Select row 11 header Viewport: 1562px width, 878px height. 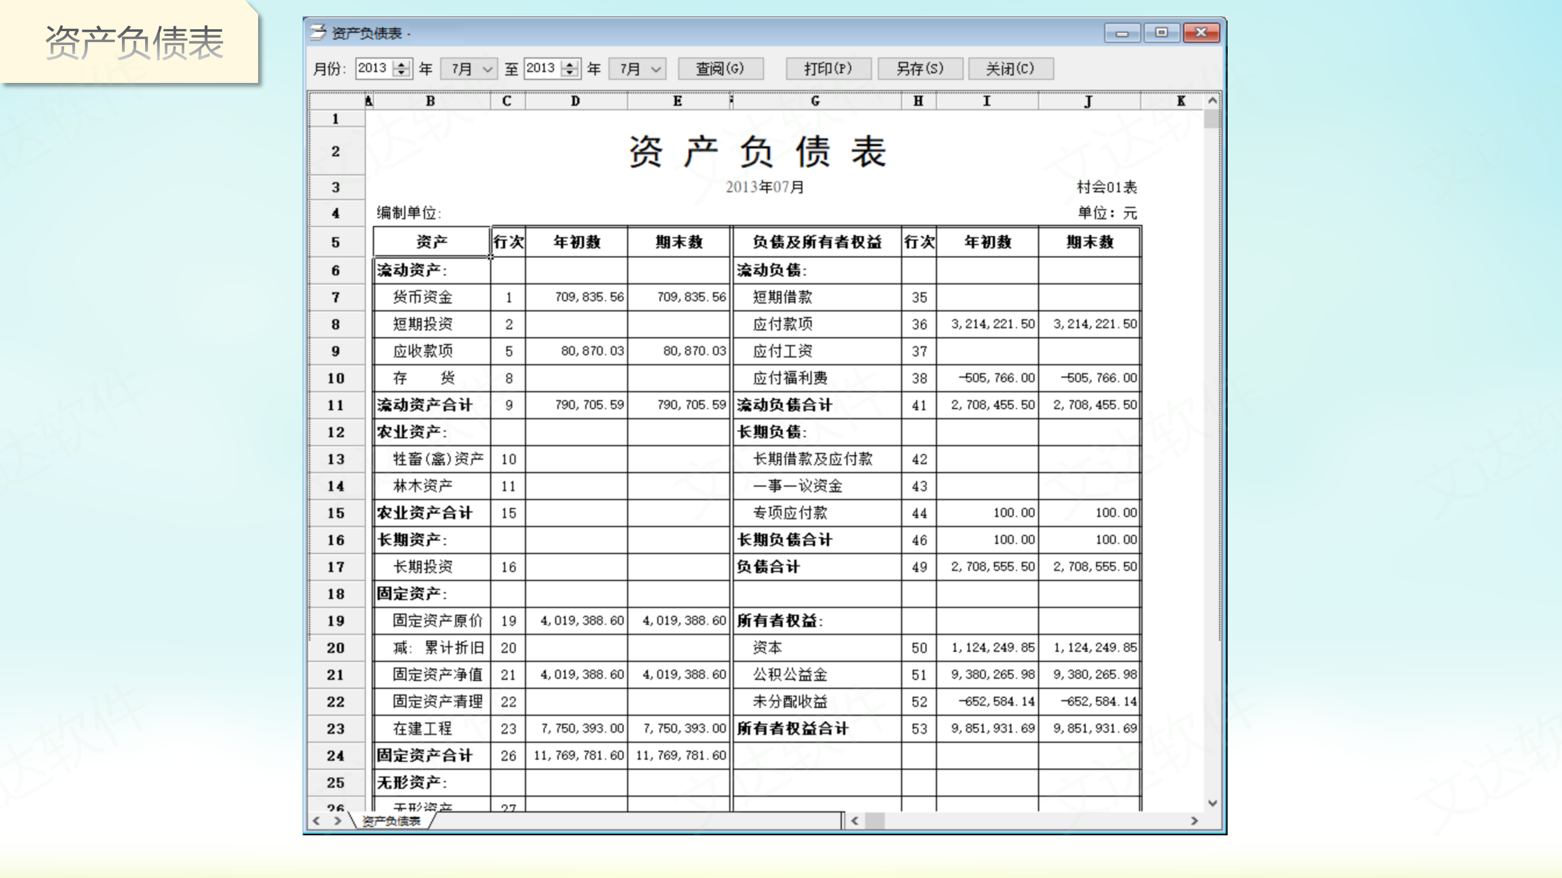(x=336, y=405)
